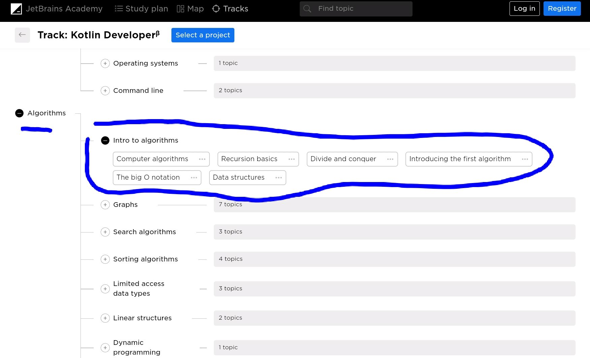The width and height of the screenshot is (590, 358).
Task: Click the Linear structures 2 topics bar
Action: (394, 318)
